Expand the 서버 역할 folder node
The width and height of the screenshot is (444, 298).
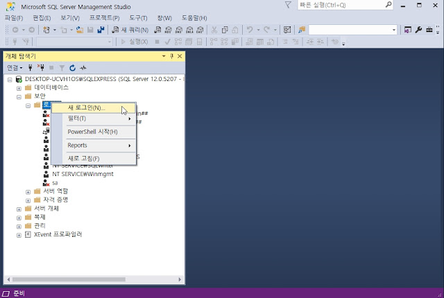(x=28, y=192)
